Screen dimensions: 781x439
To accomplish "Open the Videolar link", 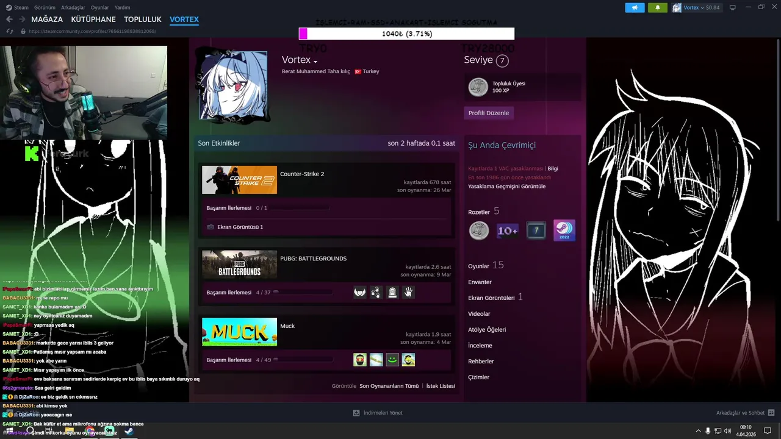I will (x=479, y=314).
